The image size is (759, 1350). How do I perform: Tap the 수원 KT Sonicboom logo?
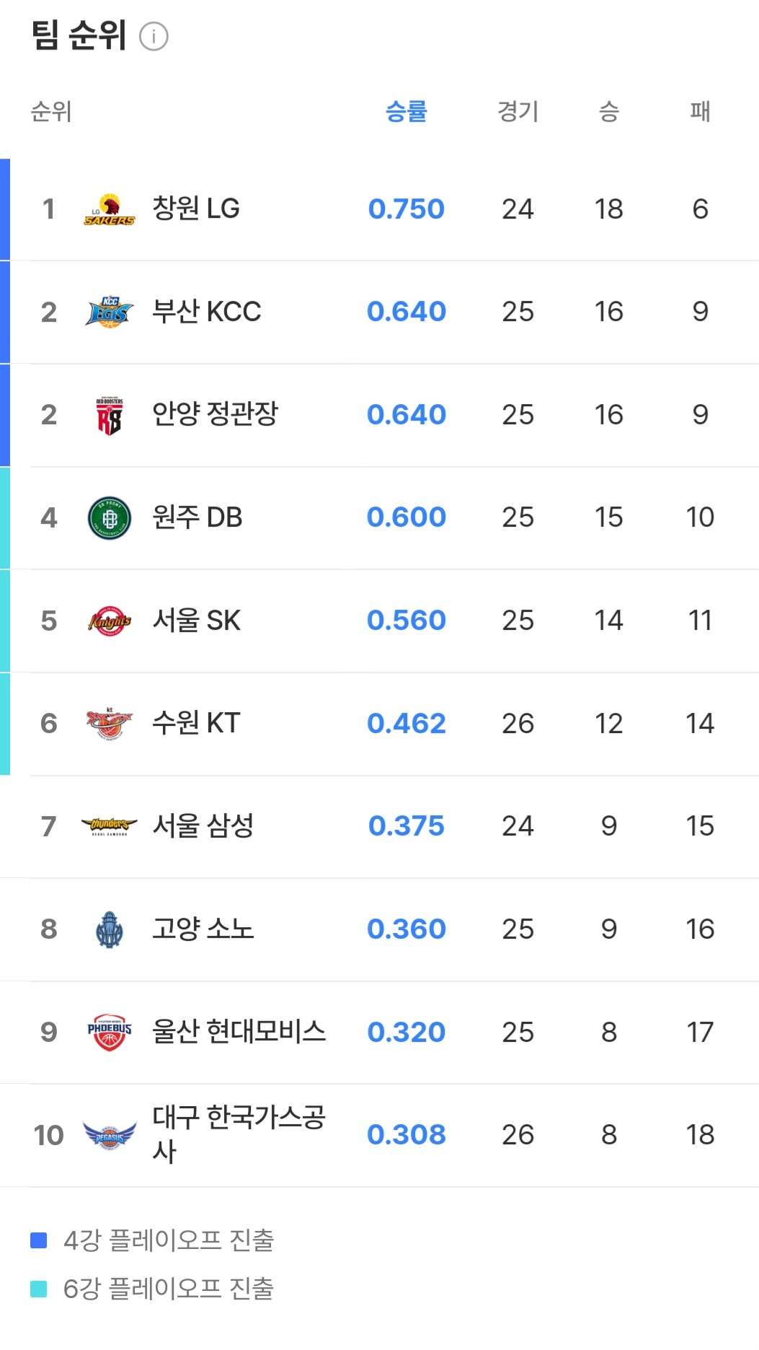click(109, 723)
